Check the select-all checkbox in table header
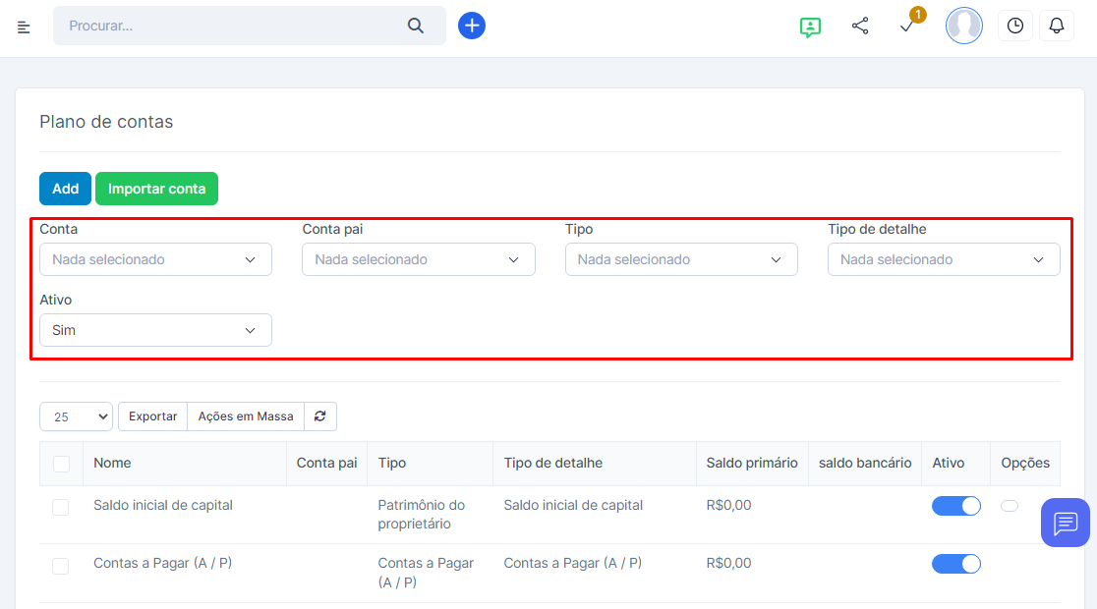Image resolution: width=1097 pixels, height=609 pixels. [61, 464]
